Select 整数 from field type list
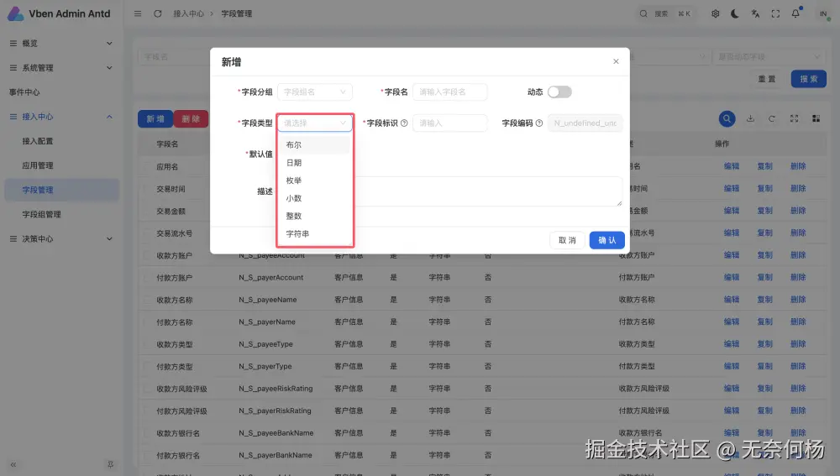 pos(315,216)
